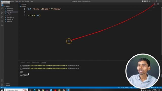Image resolution: width=162 pixels, height=91 pixels.
Task: Place the cursor on the print(txt) line
Action: [34, 15]
